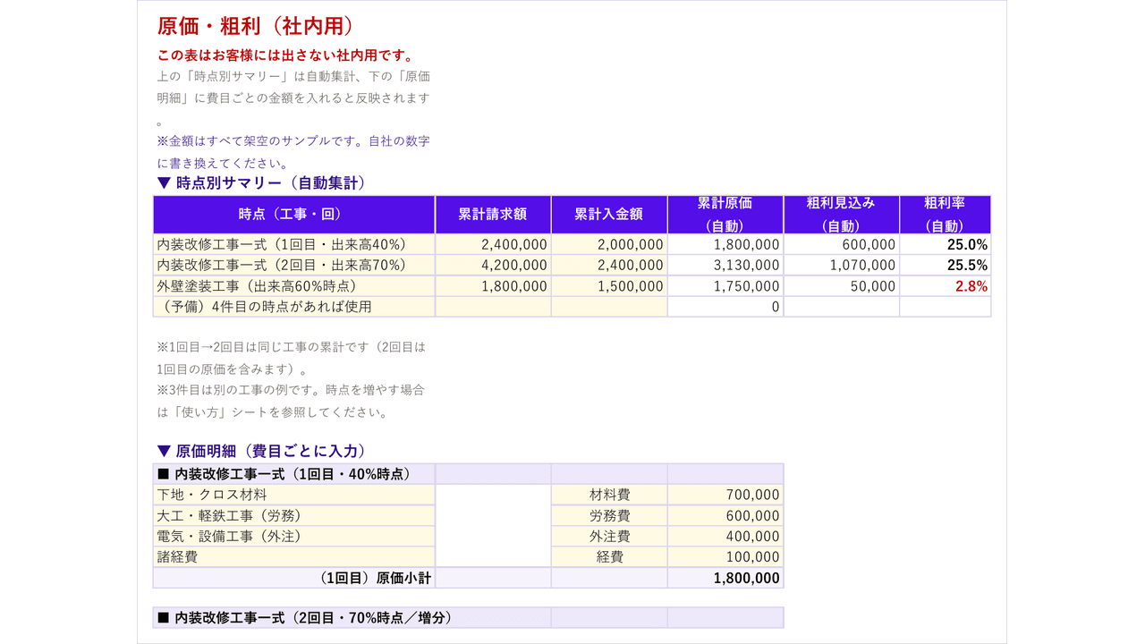Click the red 2.8% gross margin cell
Image resolution: width=1145 pixels, height=644 pixels.
[x=946, y=286]
